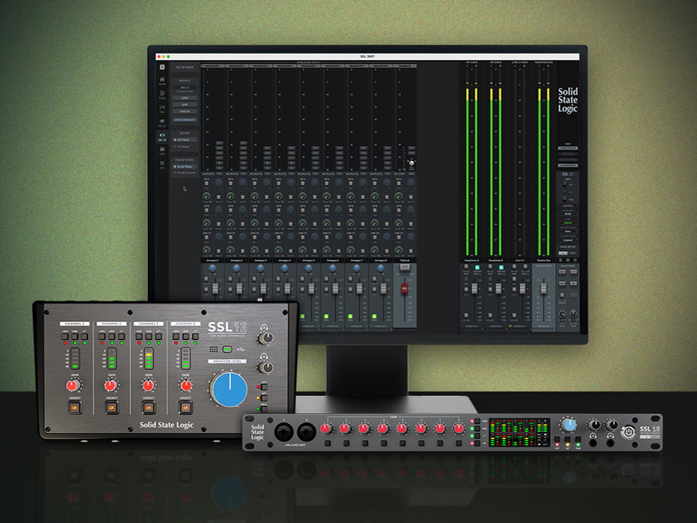
Task: Open the Internal clock source dropdown
Action: coord(568,223)
